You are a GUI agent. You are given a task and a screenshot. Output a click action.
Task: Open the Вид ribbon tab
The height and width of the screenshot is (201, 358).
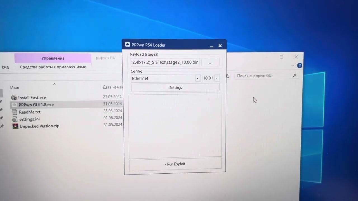(5, 67)
